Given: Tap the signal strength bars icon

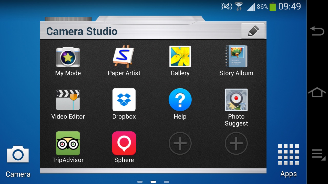Looking at the screenshot, I should click(x=251, y=7).
